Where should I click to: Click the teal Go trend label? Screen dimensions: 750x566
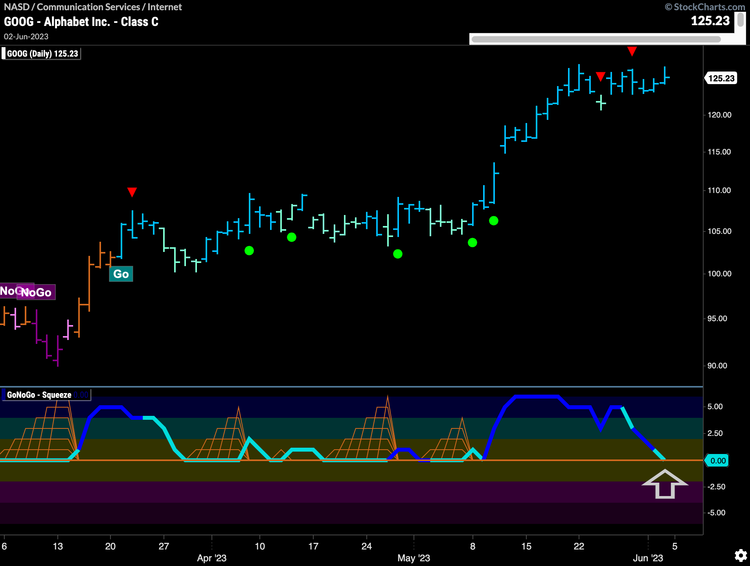pos(121,274)
